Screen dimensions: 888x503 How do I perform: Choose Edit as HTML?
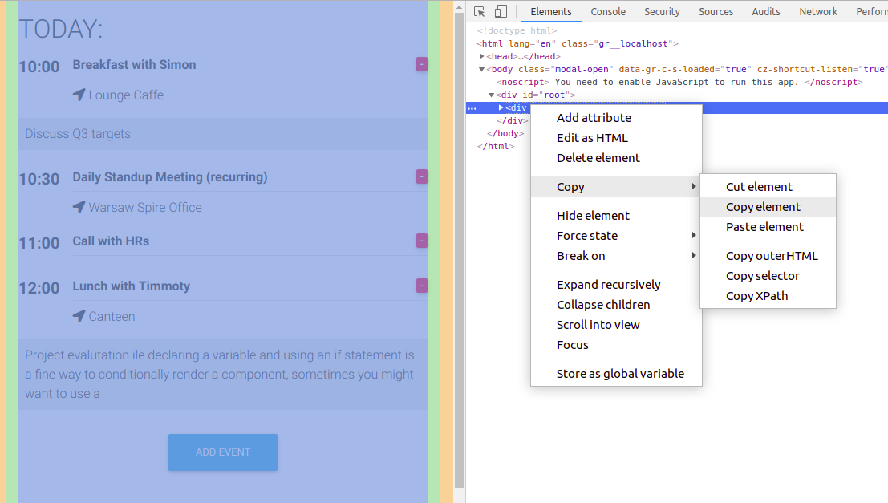[616, 138]
